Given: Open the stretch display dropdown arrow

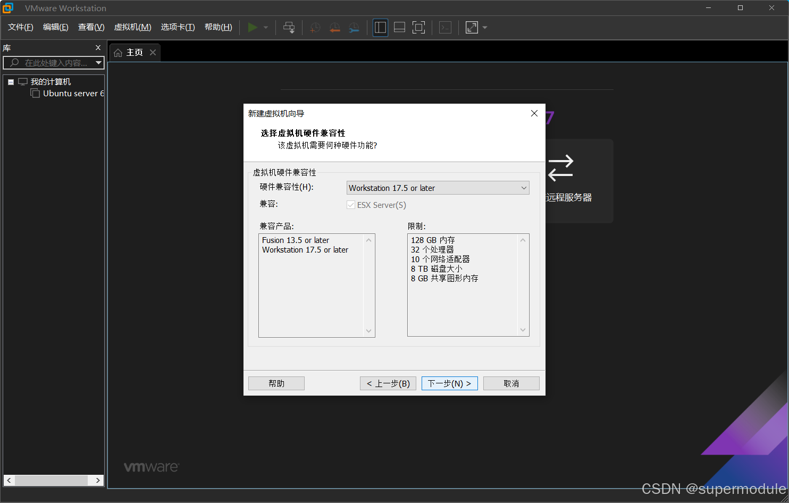Looking at the screenshot, I should point(484,28).
